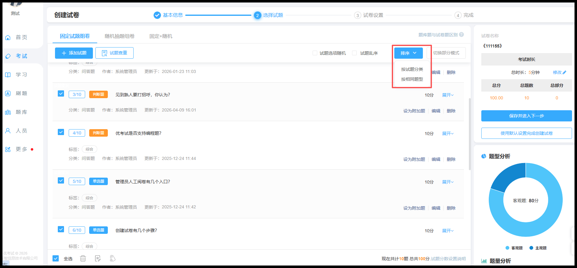Image resolution: width=577 pixels, height=268 pixels.
Task: Click the batch tag icon in bottom bar
Action: point(112,258)
